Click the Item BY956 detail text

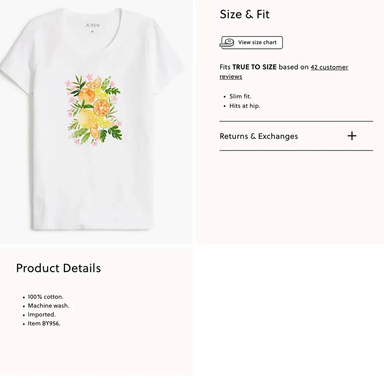tap(44, 323)
